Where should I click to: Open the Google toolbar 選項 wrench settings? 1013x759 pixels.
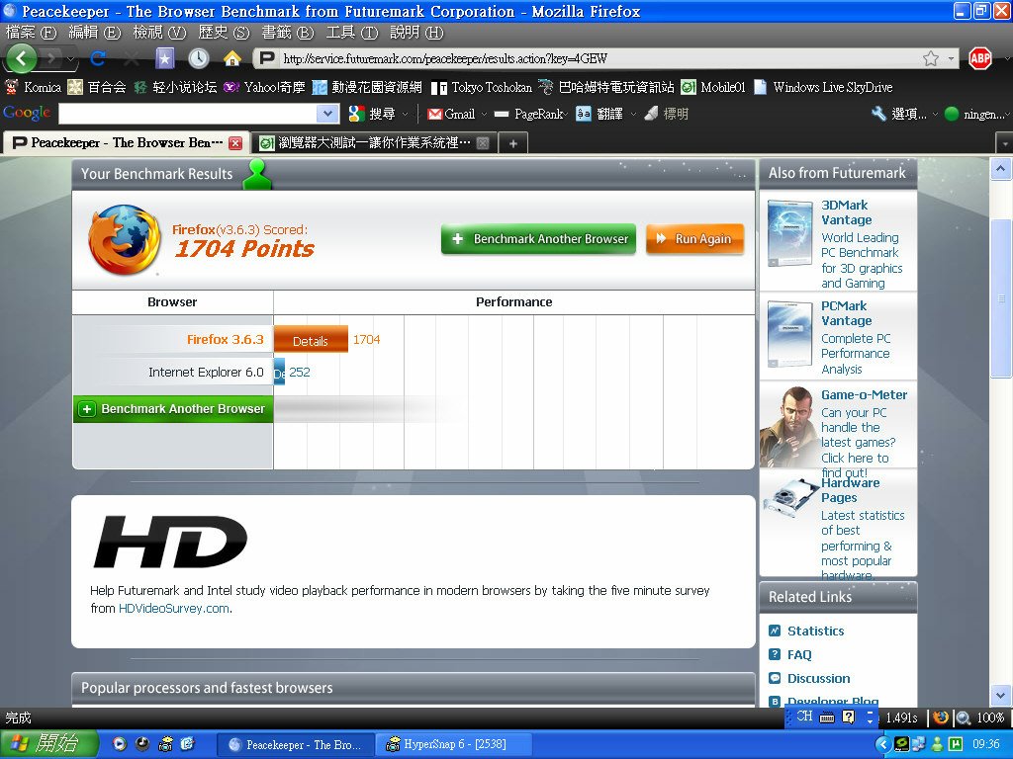pyautogui.click(x=898, y=115)
